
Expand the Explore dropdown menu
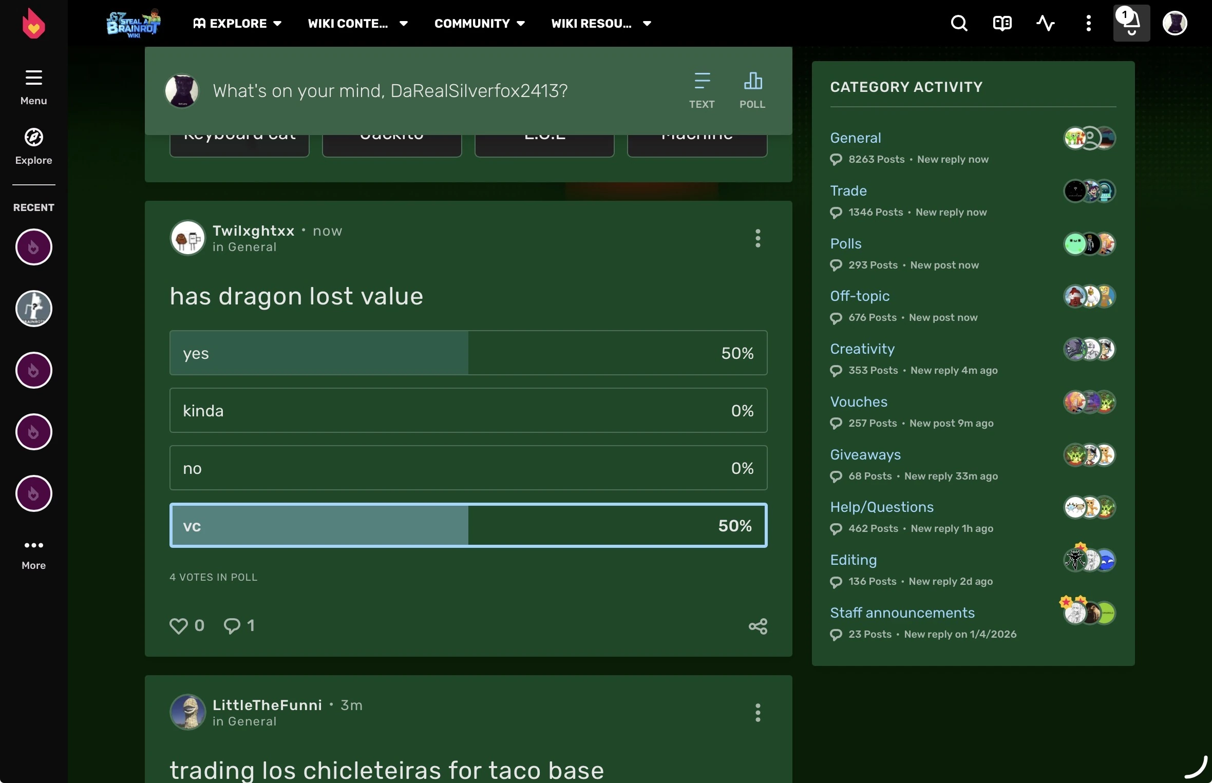[x=237, y=23]
